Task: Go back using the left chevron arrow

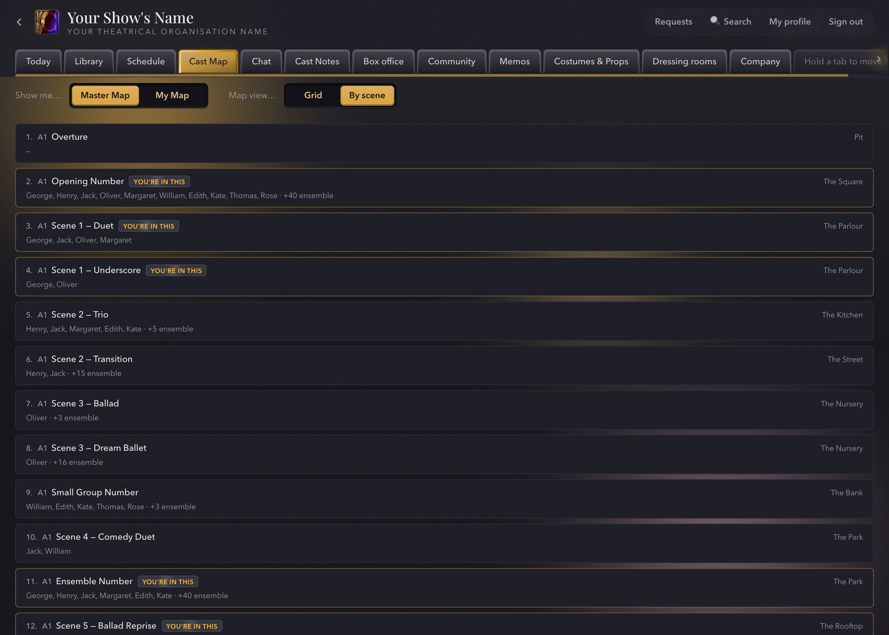Action: tap(19, 22)
